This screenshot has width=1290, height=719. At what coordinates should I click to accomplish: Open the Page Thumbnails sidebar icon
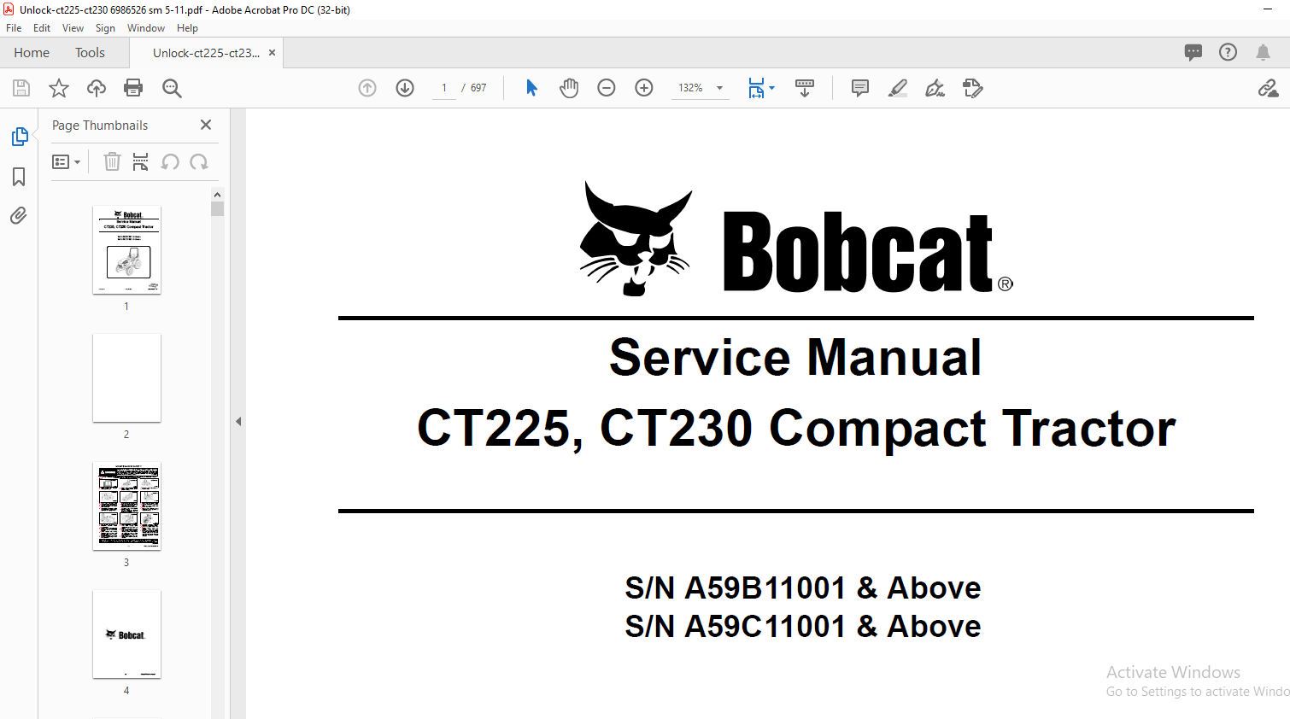tap(19, 137)
